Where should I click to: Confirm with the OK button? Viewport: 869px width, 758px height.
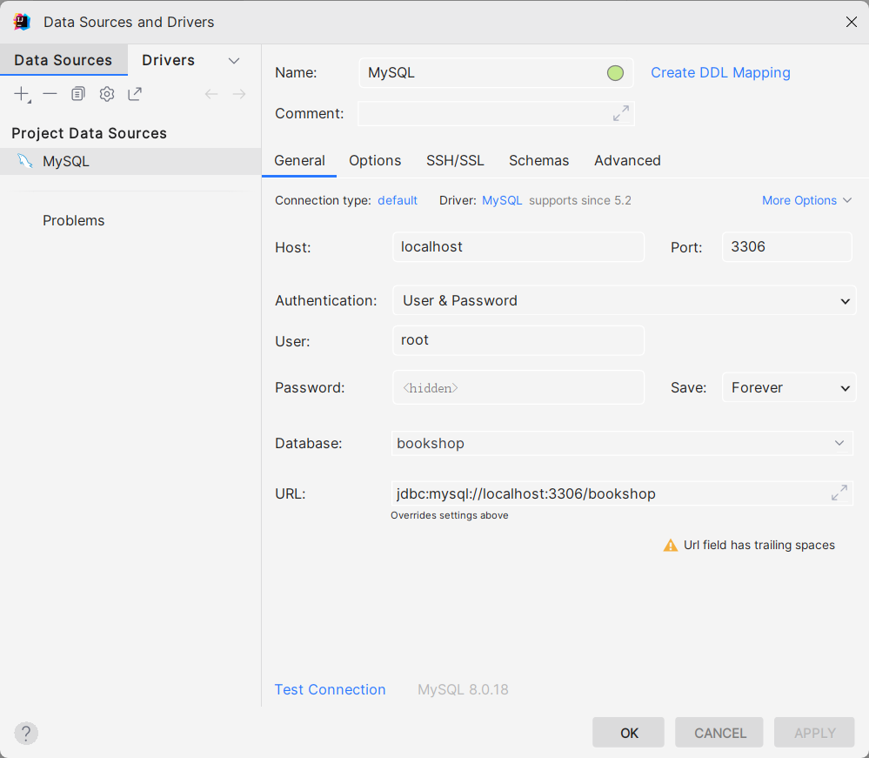click(628, 733)
